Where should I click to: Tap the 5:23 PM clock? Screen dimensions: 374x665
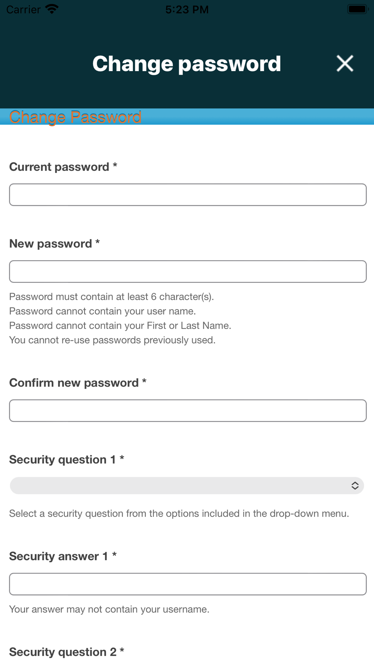(187, 9)
